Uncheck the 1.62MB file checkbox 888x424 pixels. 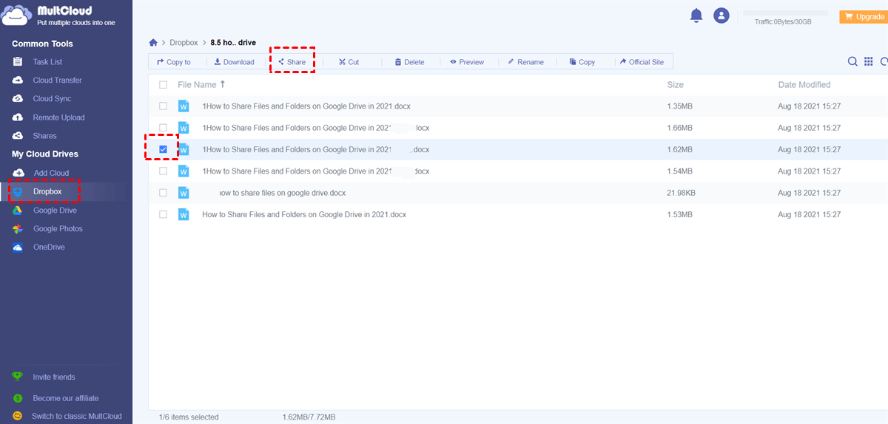[x=163, y=149]
